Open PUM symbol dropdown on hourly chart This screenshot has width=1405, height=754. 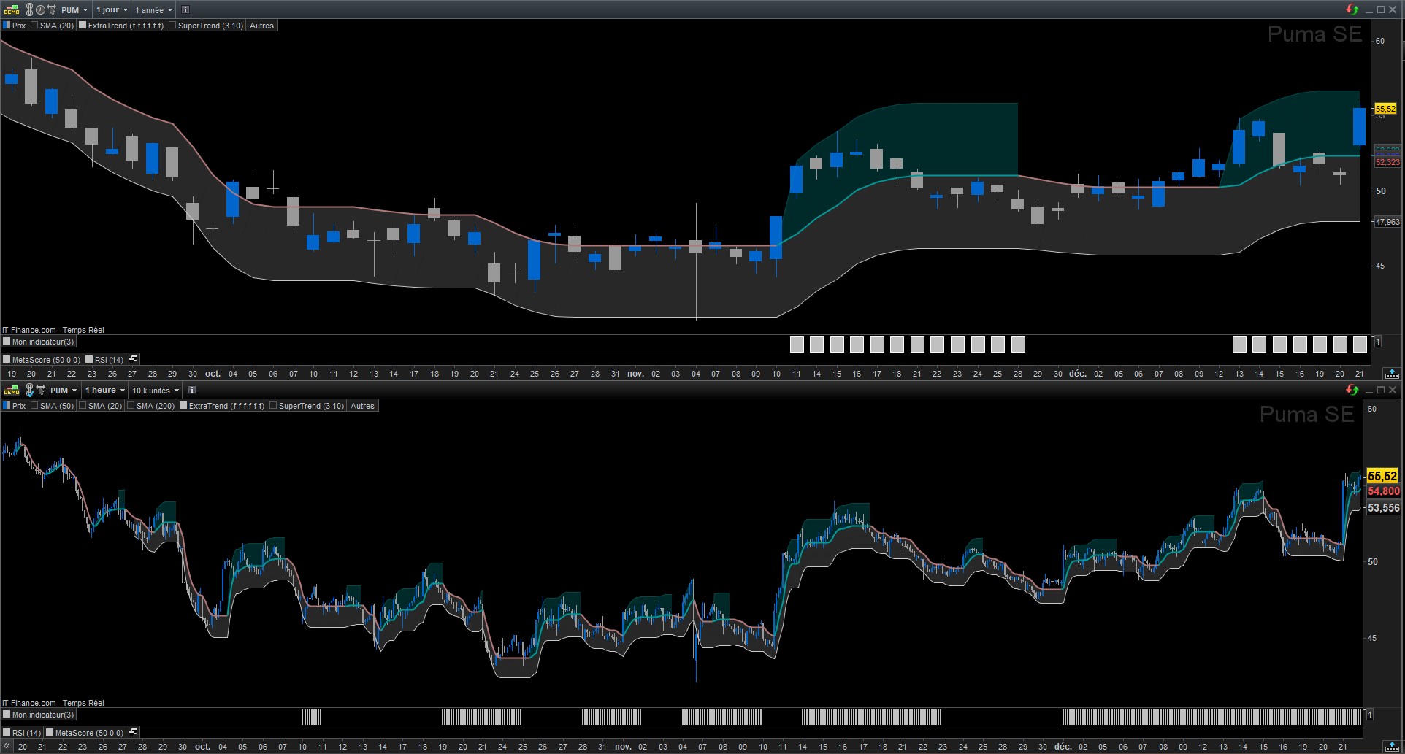64,391
